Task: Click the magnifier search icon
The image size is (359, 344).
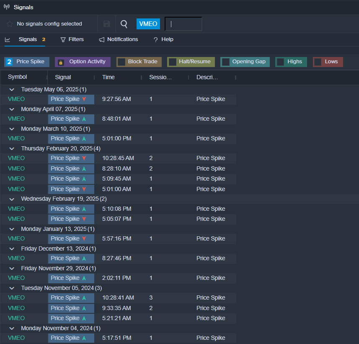Action: pyautogui.click(x=124, y=24)
